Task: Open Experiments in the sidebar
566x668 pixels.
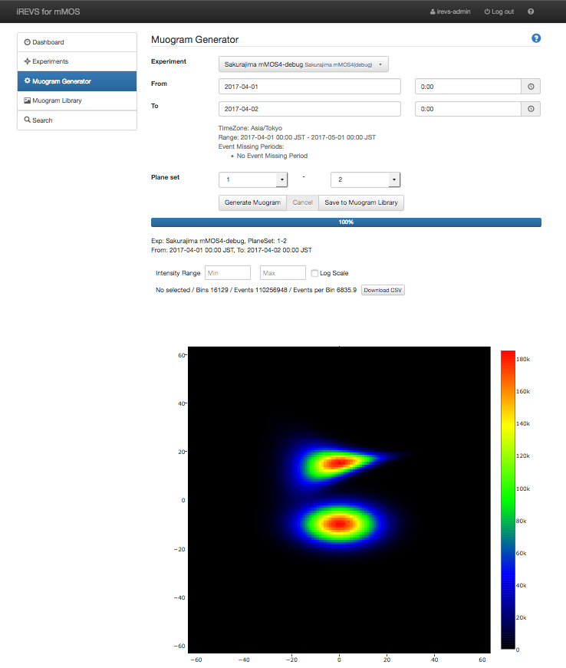Action: pyautogui.click(x=77, y=61)
